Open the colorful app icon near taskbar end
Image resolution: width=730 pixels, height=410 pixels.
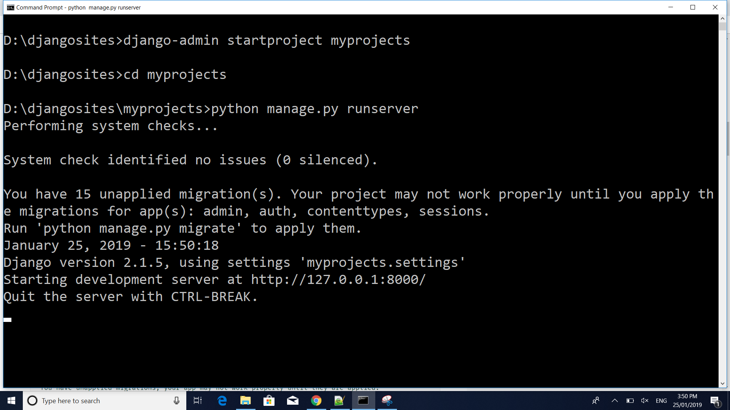[387, 401]
